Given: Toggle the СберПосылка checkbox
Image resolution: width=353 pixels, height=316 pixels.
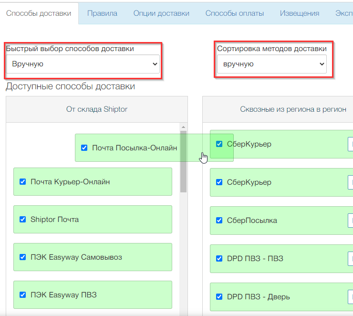Looking at the screenshot, I should [x=219, y=221].
